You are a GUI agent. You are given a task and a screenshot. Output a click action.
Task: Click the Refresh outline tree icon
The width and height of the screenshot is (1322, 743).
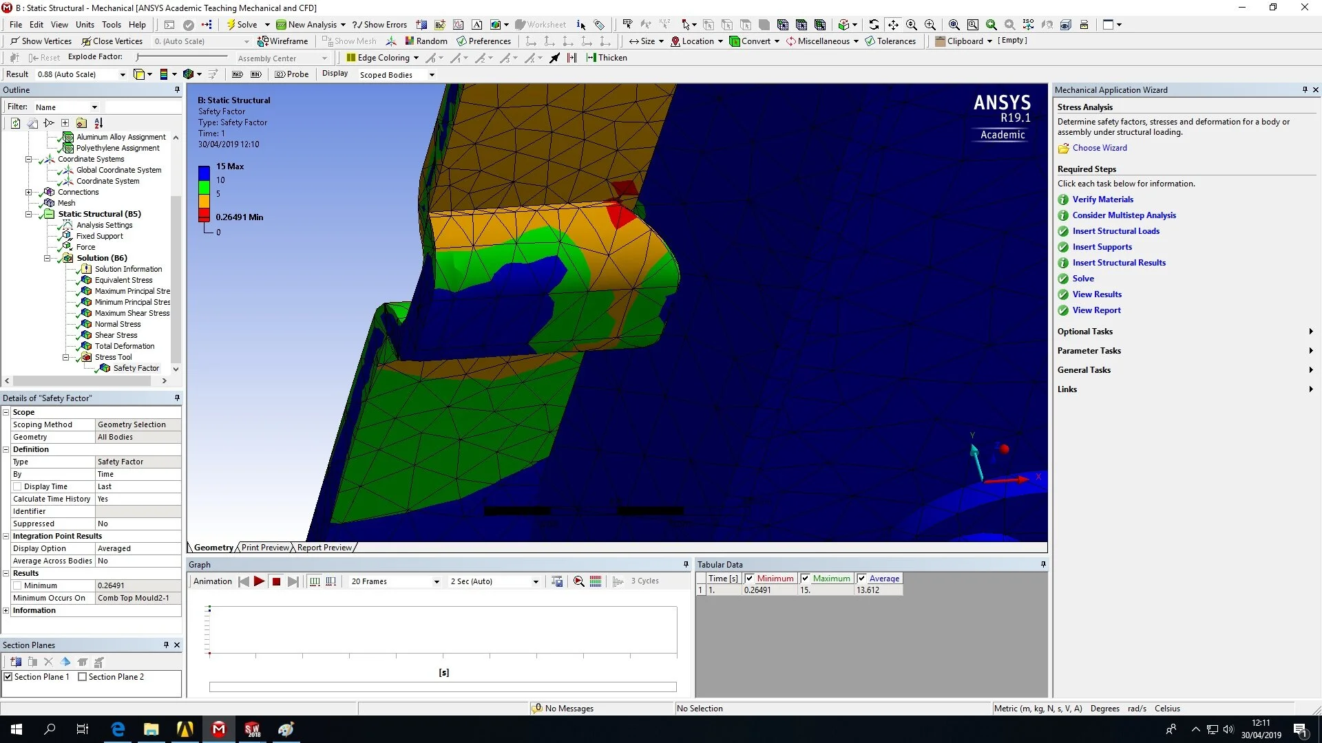click(x=15, y=123)
